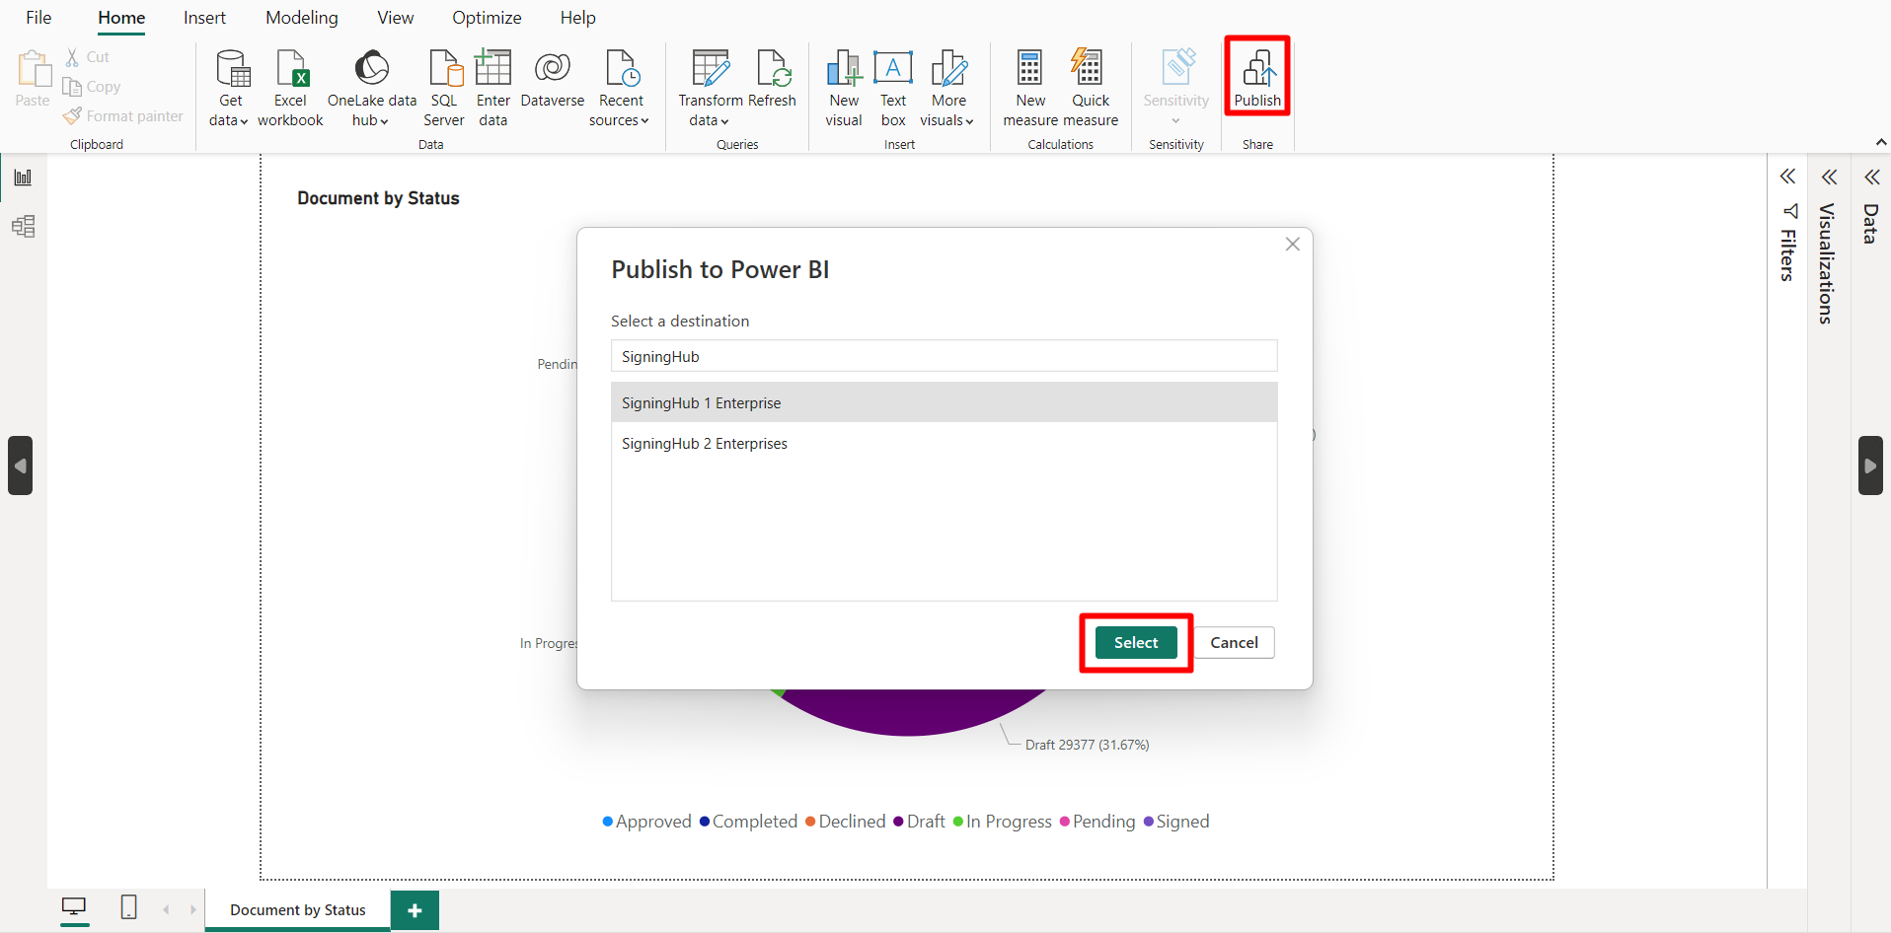Select the In Progress legend entry

(1003, 822)
